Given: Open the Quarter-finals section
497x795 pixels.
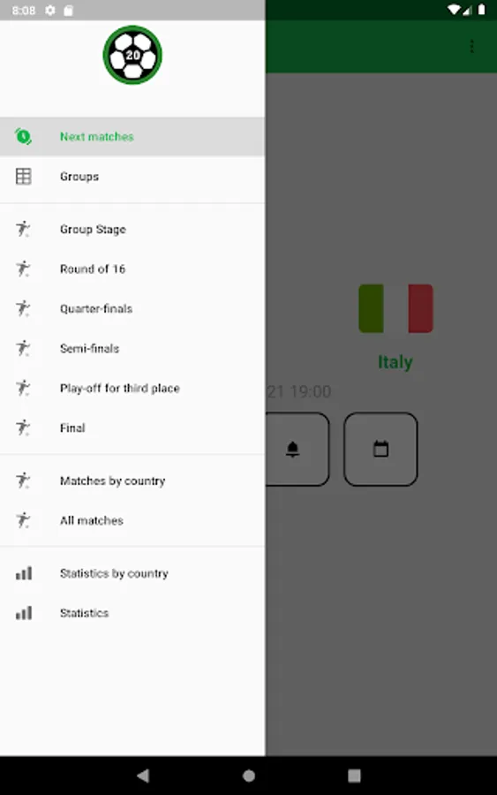Looking at the screenshot, I should tap(132, 309).
